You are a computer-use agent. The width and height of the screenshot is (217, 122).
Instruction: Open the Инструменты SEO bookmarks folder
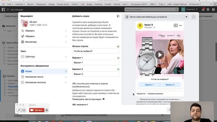tap(139, 4)
